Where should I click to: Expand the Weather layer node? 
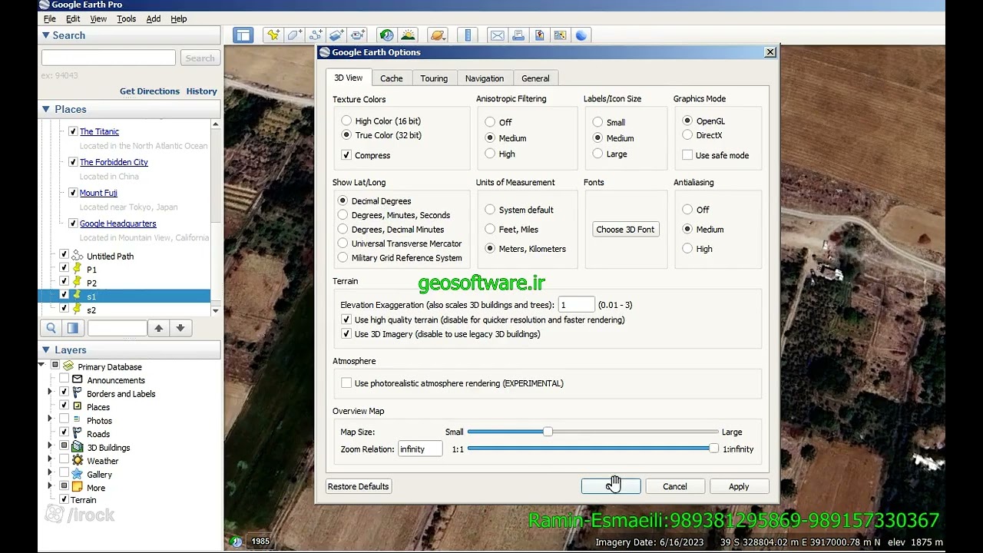point(50,459)
